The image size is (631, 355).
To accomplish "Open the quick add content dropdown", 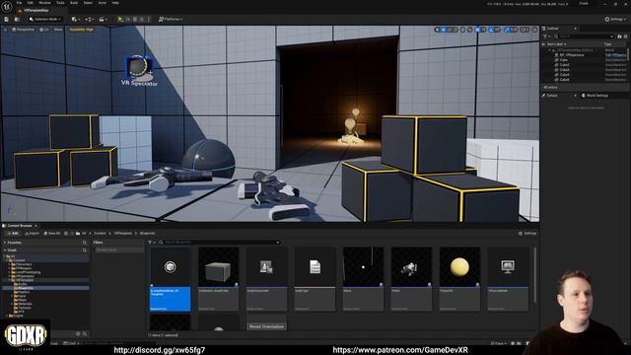I will coord(75,20).
